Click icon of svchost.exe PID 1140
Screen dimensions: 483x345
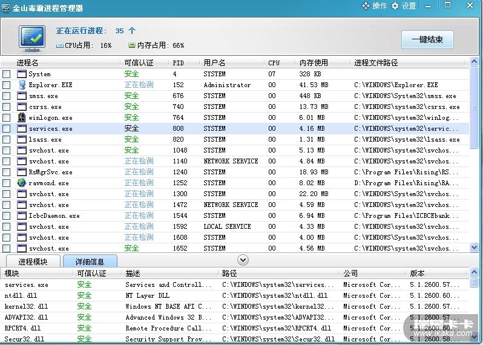click(x=22, y=161)
